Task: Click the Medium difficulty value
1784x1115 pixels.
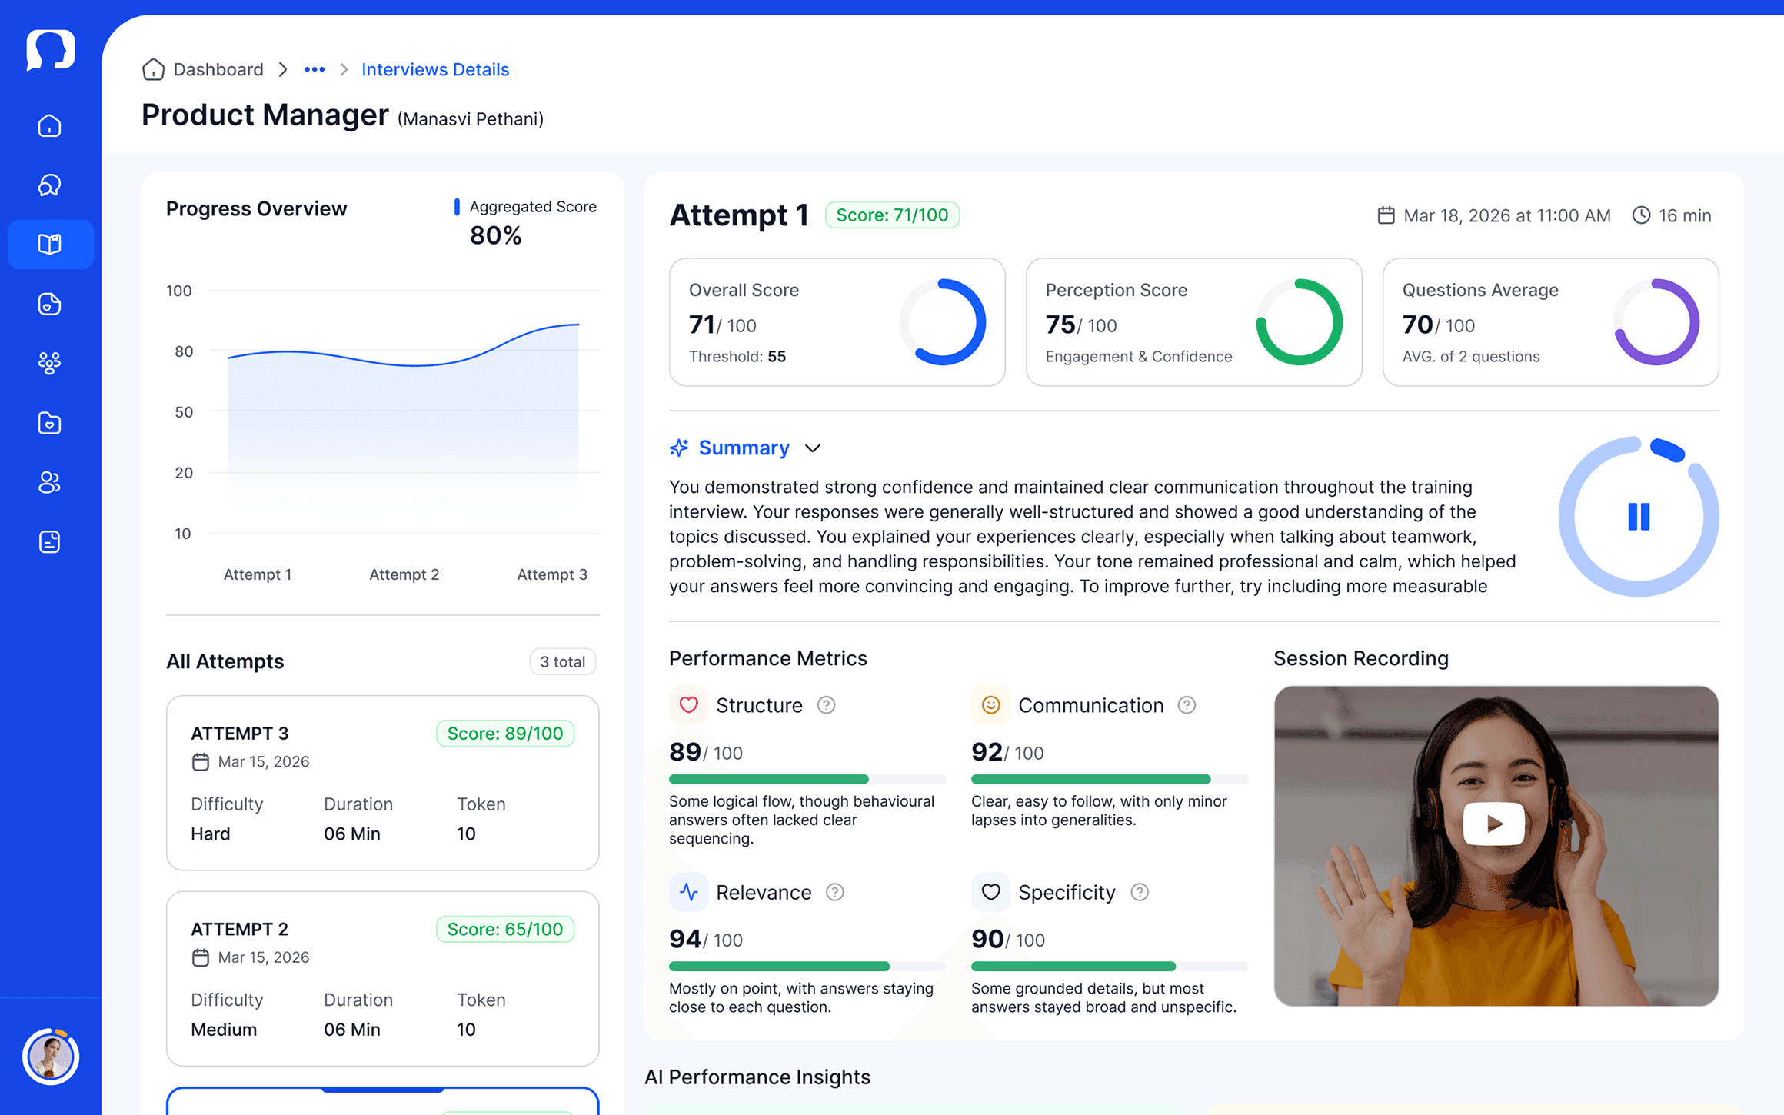Action: click(224, 1030)
